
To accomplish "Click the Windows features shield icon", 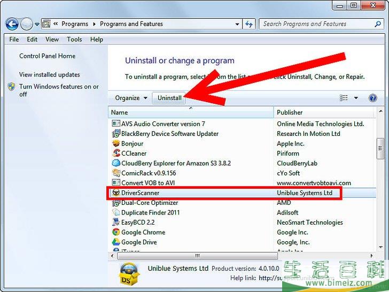I will point(11,87).
